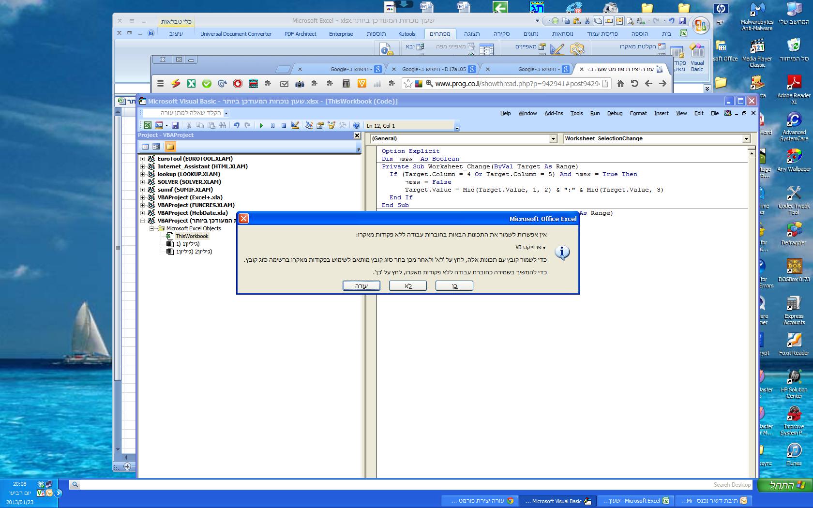The width and height of the screenshot is (813, 508).
Task: Click the Search Desktop input field
Action: [416, 484]
